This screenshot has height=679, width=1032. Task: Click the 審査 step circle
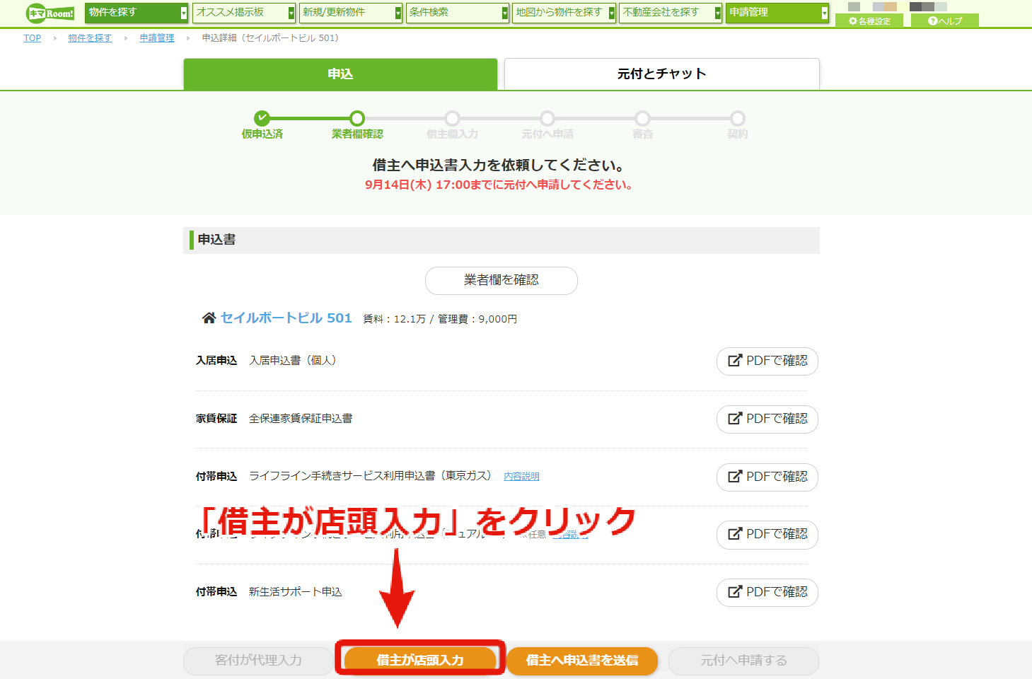(x=642, y=118)
